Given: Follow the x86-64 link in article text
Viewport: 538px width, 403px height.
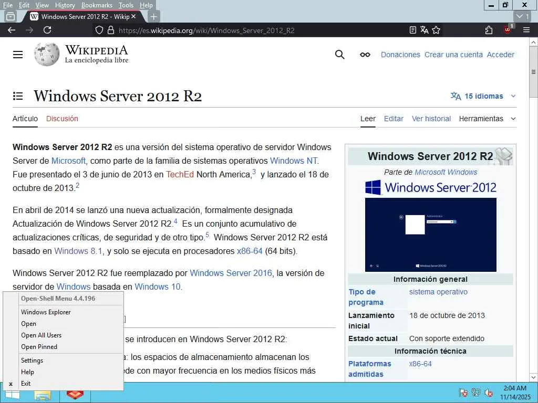Looking at the screenshot, I should [x=250, y=251].
